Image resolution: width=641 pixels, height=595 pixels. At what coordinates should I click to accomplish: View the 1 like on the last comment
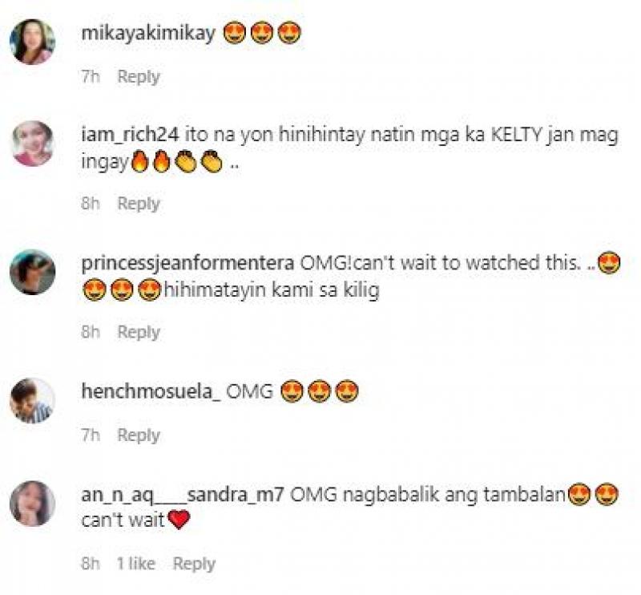point(136,564)
